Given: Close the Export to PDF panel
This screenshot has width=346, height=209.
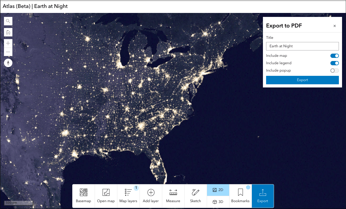Looking at the screenshot, I should tap(335, 26).
